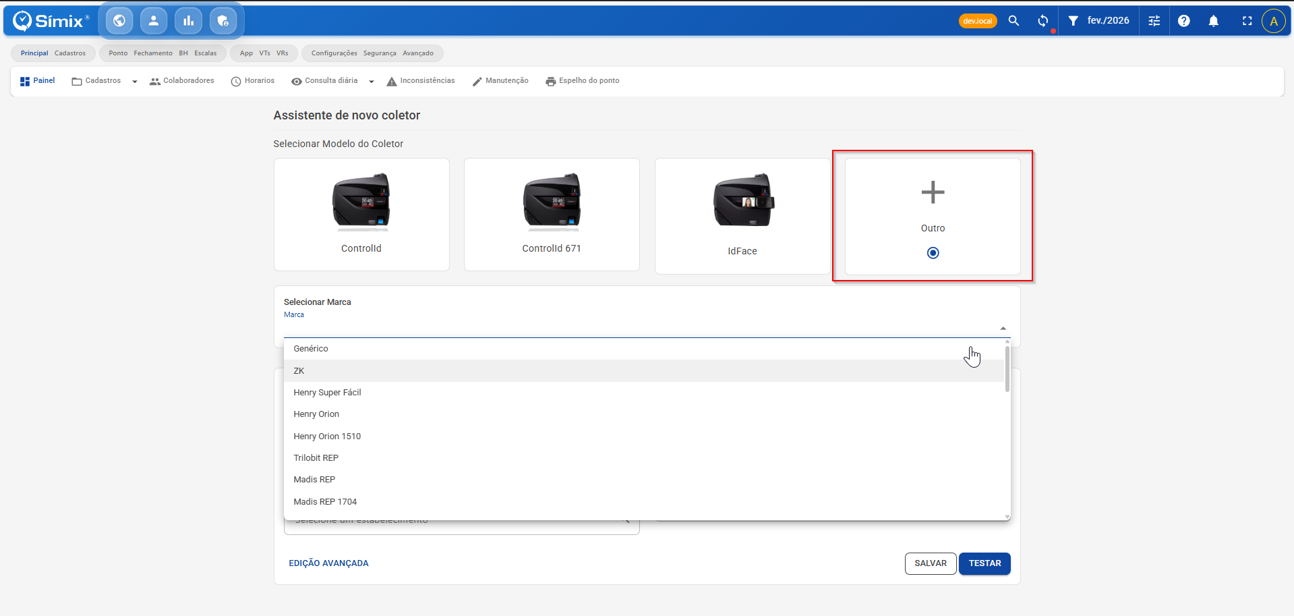Open the notifications bell

(x=1214, y=21)
